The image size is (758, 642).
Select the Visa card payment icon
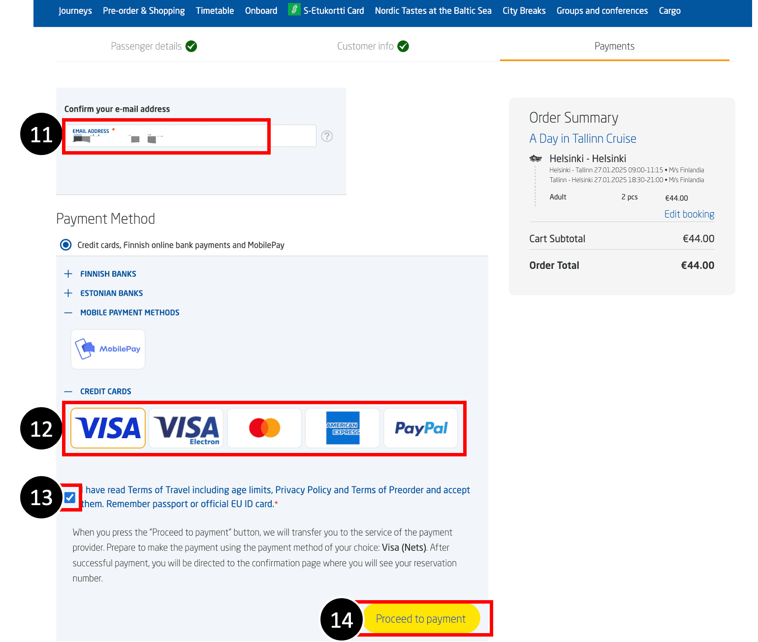[x=108, y=428]
